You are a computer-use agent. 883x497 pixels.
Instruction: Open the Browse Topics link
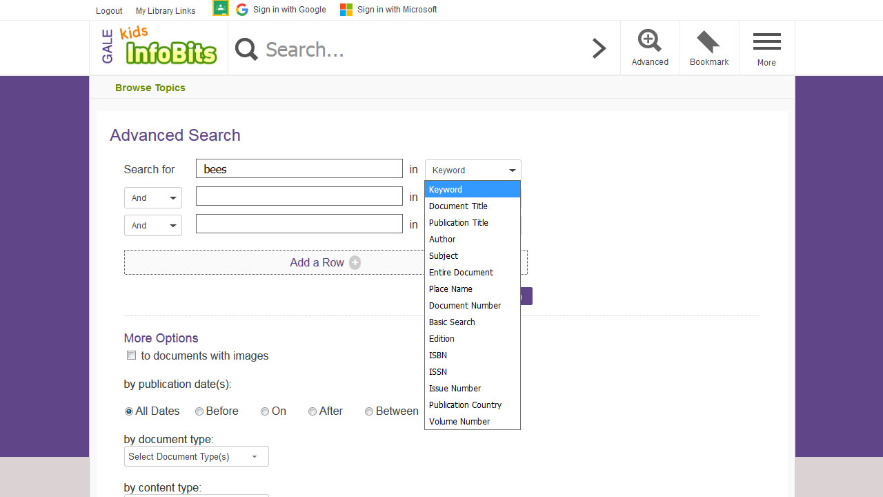click(150, 88)
